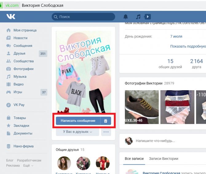Open Друзья with 351 counter

pos(19,54)
